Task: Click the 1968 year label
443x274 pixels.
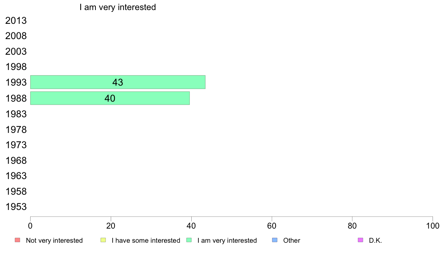Action: pos(16,160)
